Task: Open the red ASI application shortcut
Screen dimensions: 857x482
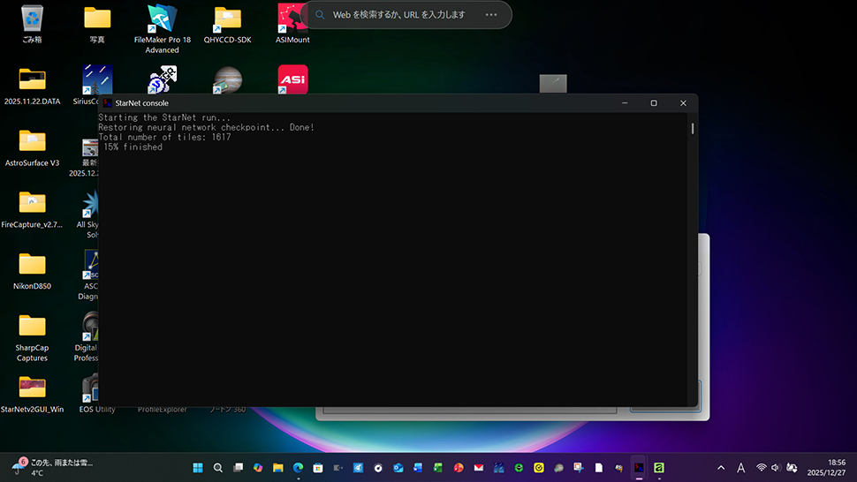Action: [292, 79]
